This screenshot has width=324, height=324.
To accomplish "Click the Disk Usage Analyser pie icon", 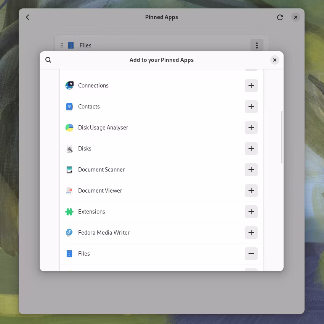I will point(69,128).
